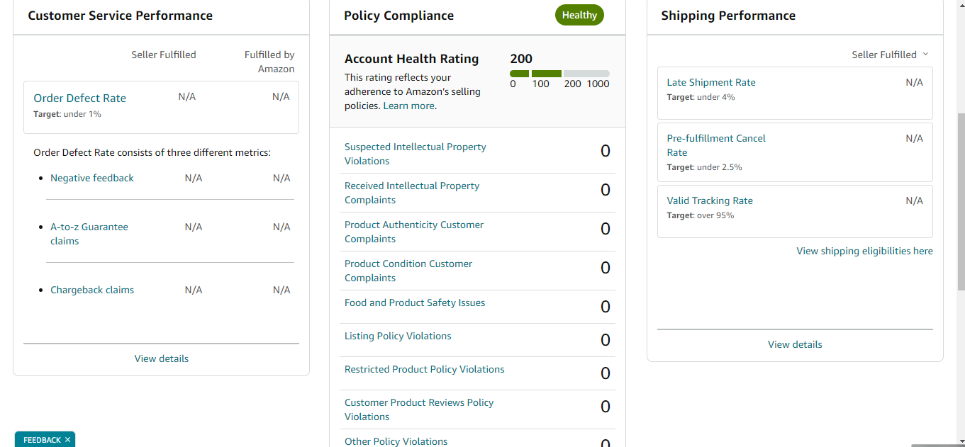The width and height of the screenshot is (965, 447).
Task: Click Learn more about Account Health Rating
Action: [408, 106]
